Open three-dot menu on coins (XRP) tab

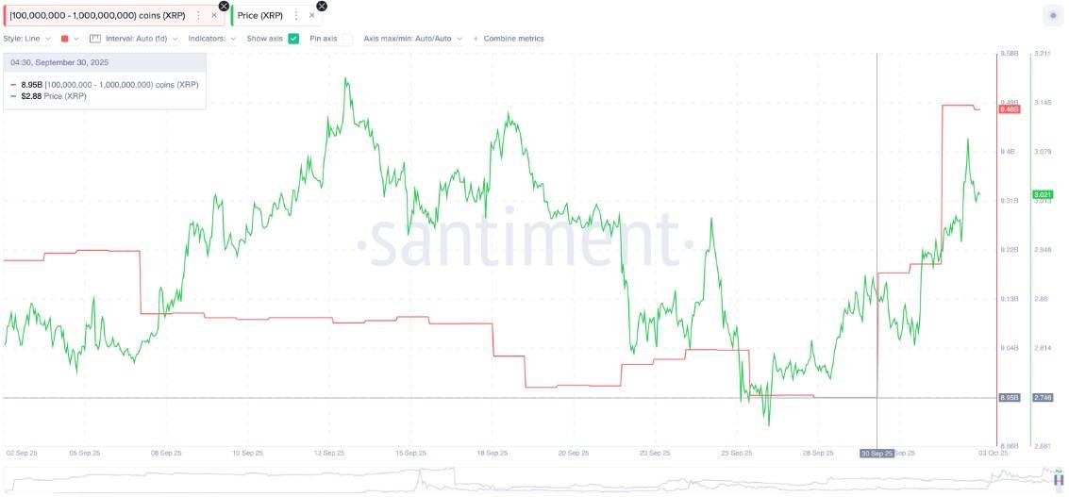pyautogui.click(x=198, y=15)
